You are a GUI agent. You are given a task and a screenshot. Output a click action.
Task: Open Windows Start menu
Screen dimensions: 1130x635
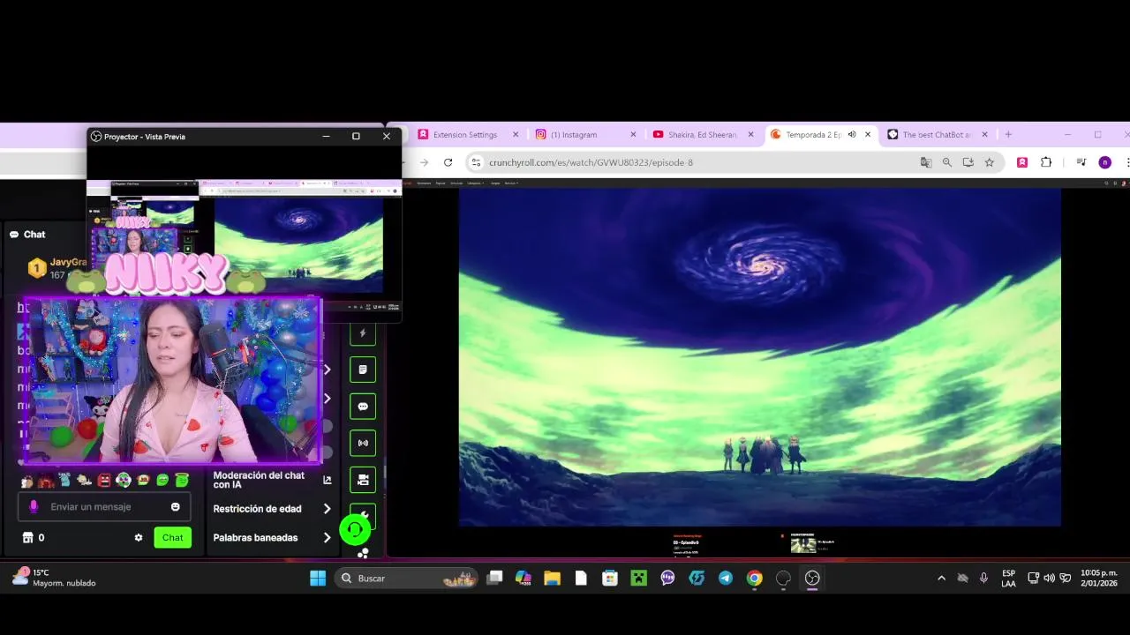[x=318, y=578]
